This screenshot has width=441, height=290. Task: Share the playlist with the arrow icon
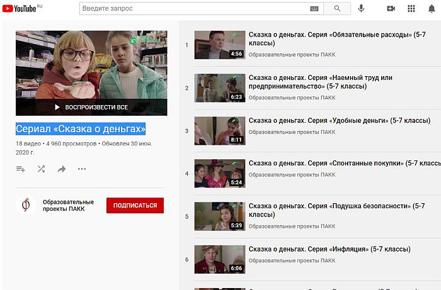coord(62,169)
